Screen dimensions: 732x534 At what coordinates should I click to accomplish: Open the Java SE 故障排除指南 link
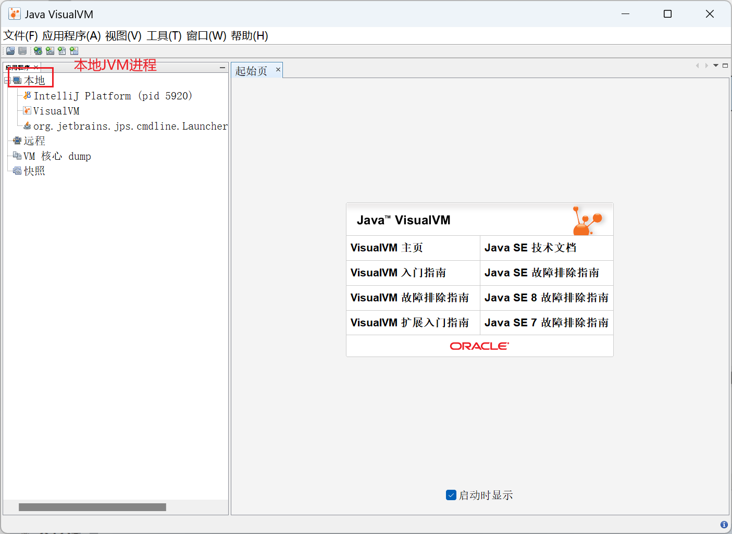coord(542,273)
